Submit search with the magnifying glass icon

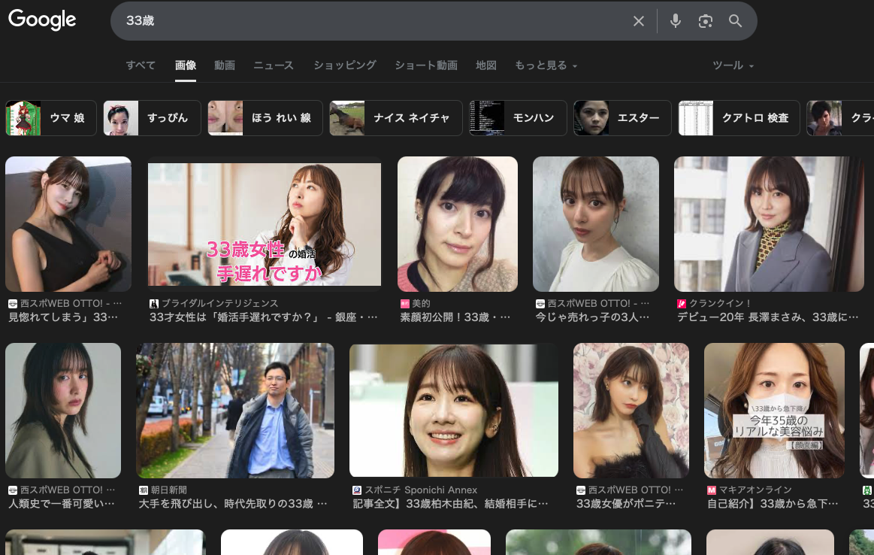(x=735, y=21)
